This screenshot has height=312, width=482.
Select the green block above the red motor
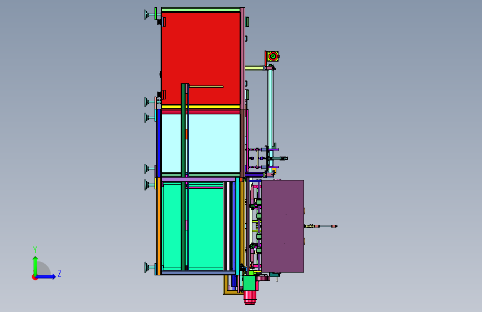pyautogui.click(x=249, y=283)
